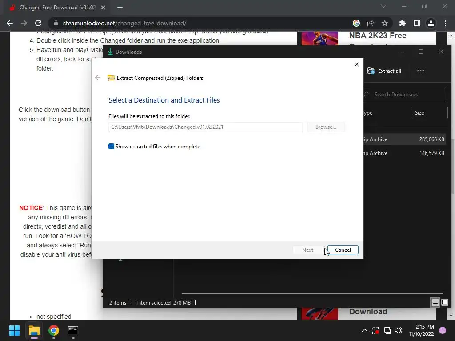Image resolution: width=455 pixels, height=341 pixels.
Task: Open the Chrome extensions puzzle icon
Action: (403, 23)
